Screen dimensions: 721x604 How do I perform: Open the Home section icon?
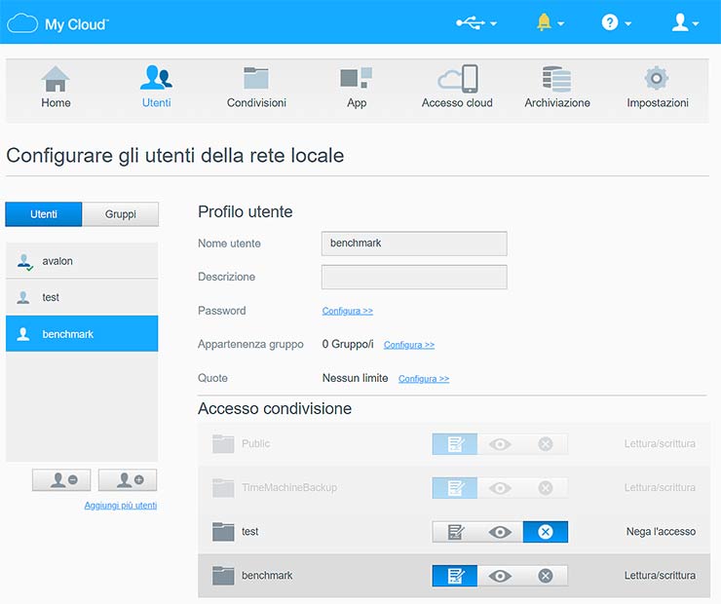(x=56, y=80)
